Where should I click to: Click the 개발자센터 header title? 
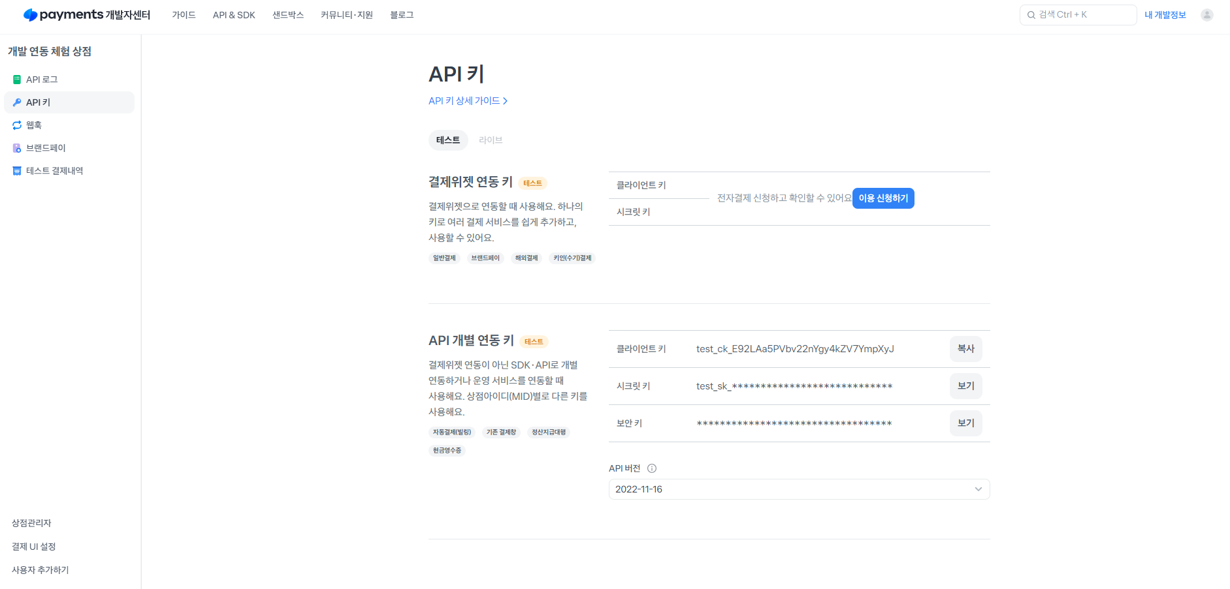pos(128,15)
